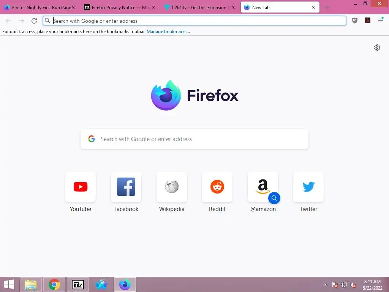Close the Firefox Privacy Notice tab
The image size is (389, 292).
[x=153, y=8]
